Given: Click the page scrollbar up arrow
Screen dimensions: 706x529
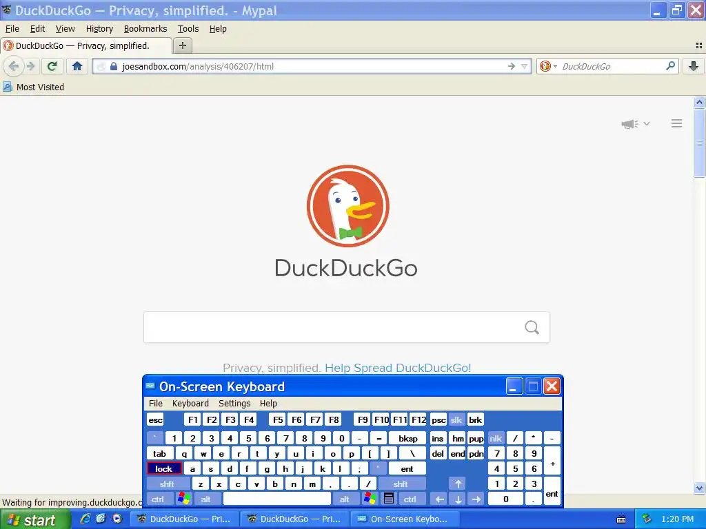Looking at the screenshot, I should [699, 102].
